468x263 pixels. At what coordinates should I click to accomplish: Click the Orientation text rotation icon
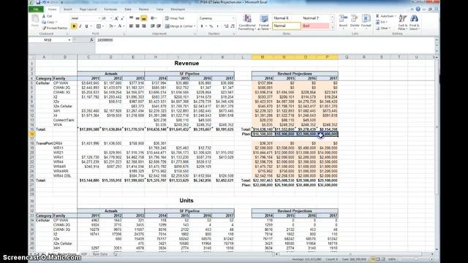(153, 18)
